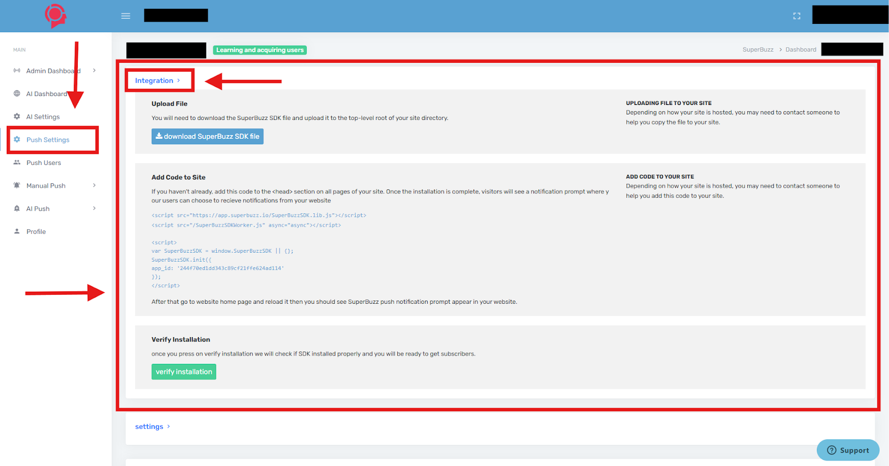Click the Support question mark icon
The width and height of the screenshot is (889, 466).
coord(832,450)
